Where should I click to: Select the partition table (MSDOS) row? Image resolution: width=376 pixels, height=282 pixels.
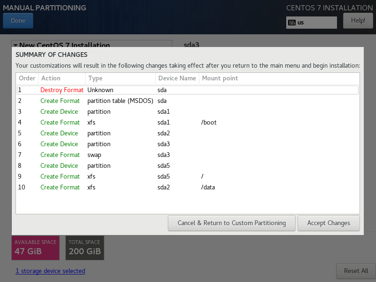(187, 101)
